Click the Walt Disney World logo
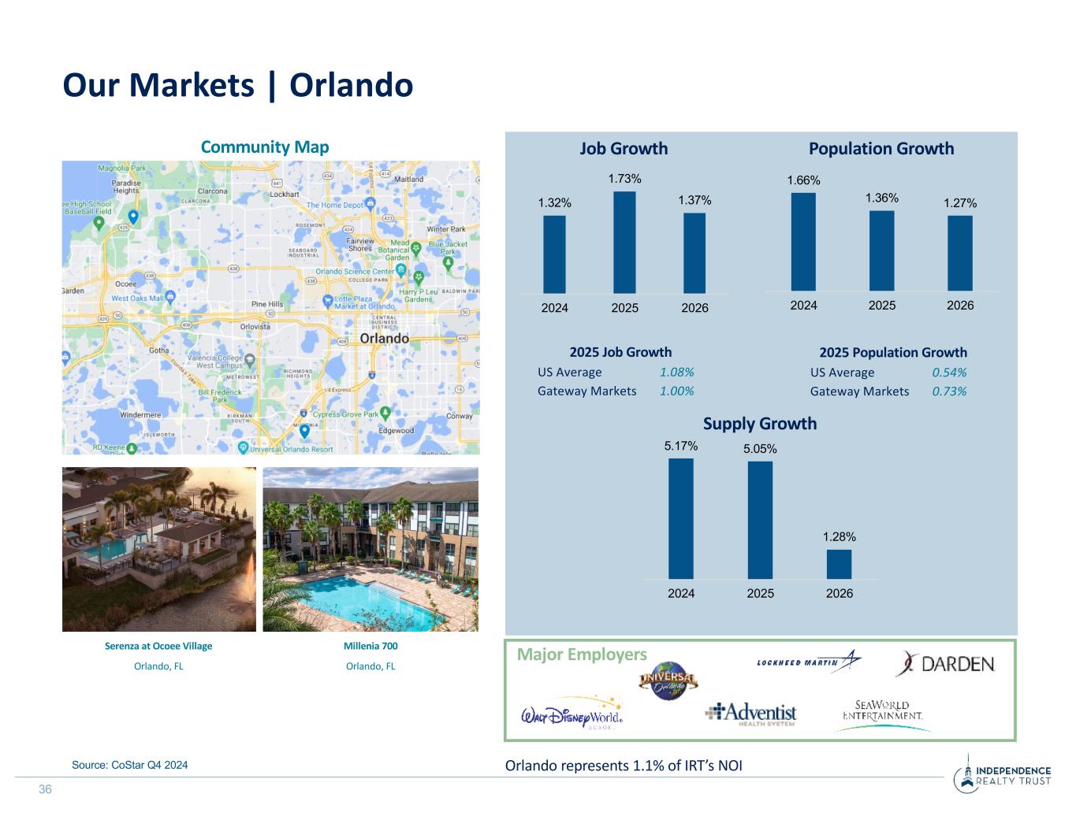This screenshot has height=831, width=1076. click(x=573, y=714)
